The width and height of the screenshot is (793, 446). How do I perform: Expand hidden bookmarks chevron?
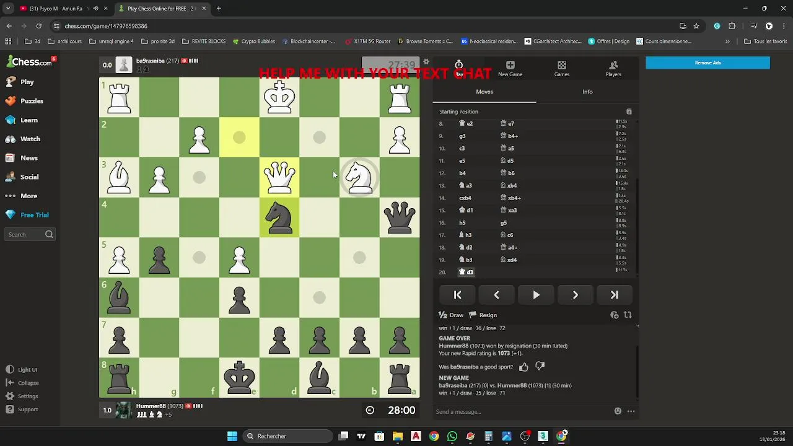[x=727, y=42]
